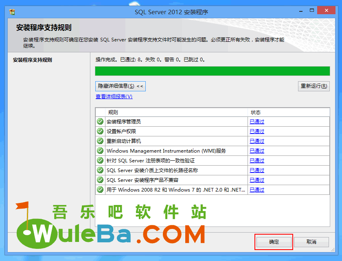This screenshot has height=261, width=342.
Task: Select 针对 SQL Server 注册表项的一致性验证 text
Action: coord(151,160)
